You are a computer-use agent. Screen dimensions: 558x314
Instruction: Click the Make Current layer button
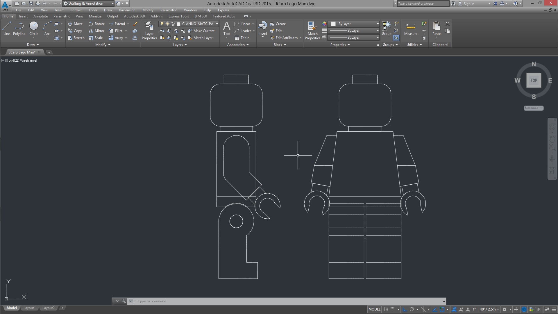(201, 31)
